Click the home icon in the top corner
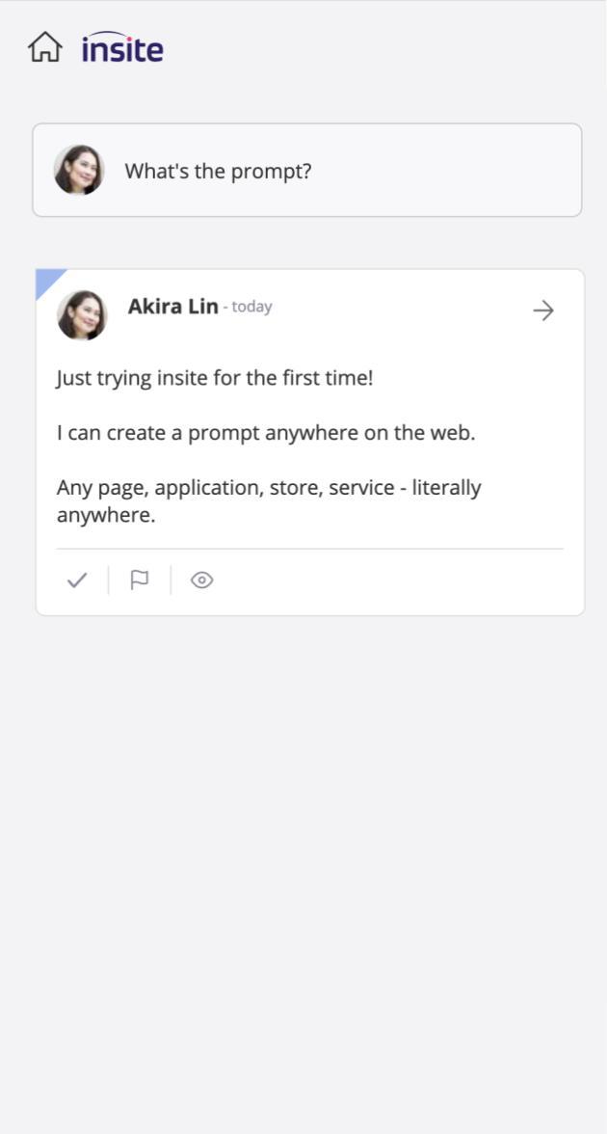 44,45
